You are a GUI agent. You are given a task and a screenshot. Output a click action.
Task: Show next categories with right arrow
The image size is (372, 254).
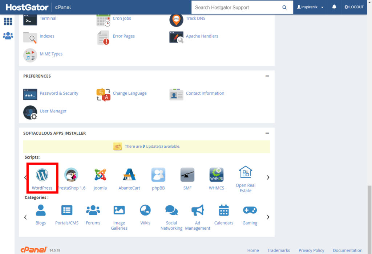click(268, 217)
